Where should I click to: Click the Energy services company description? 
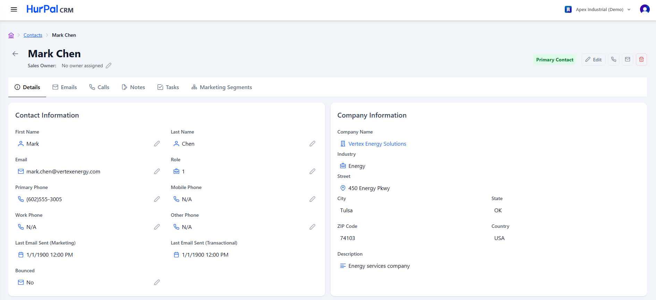(379, 266)
